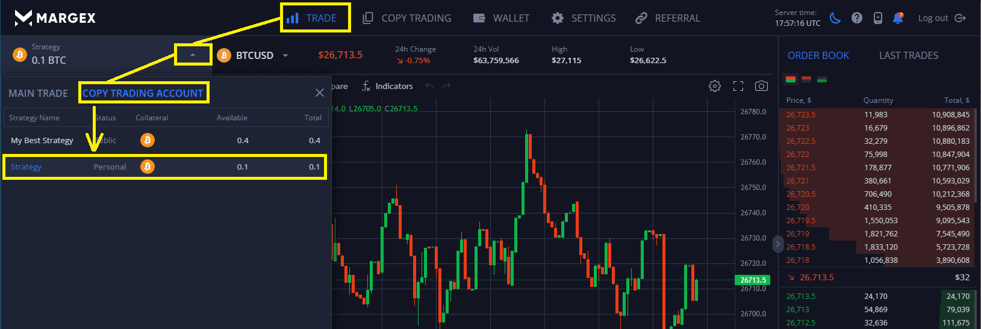Open the help question mark icon
This screenshot has width=981, height=329.
coord(857,18)
